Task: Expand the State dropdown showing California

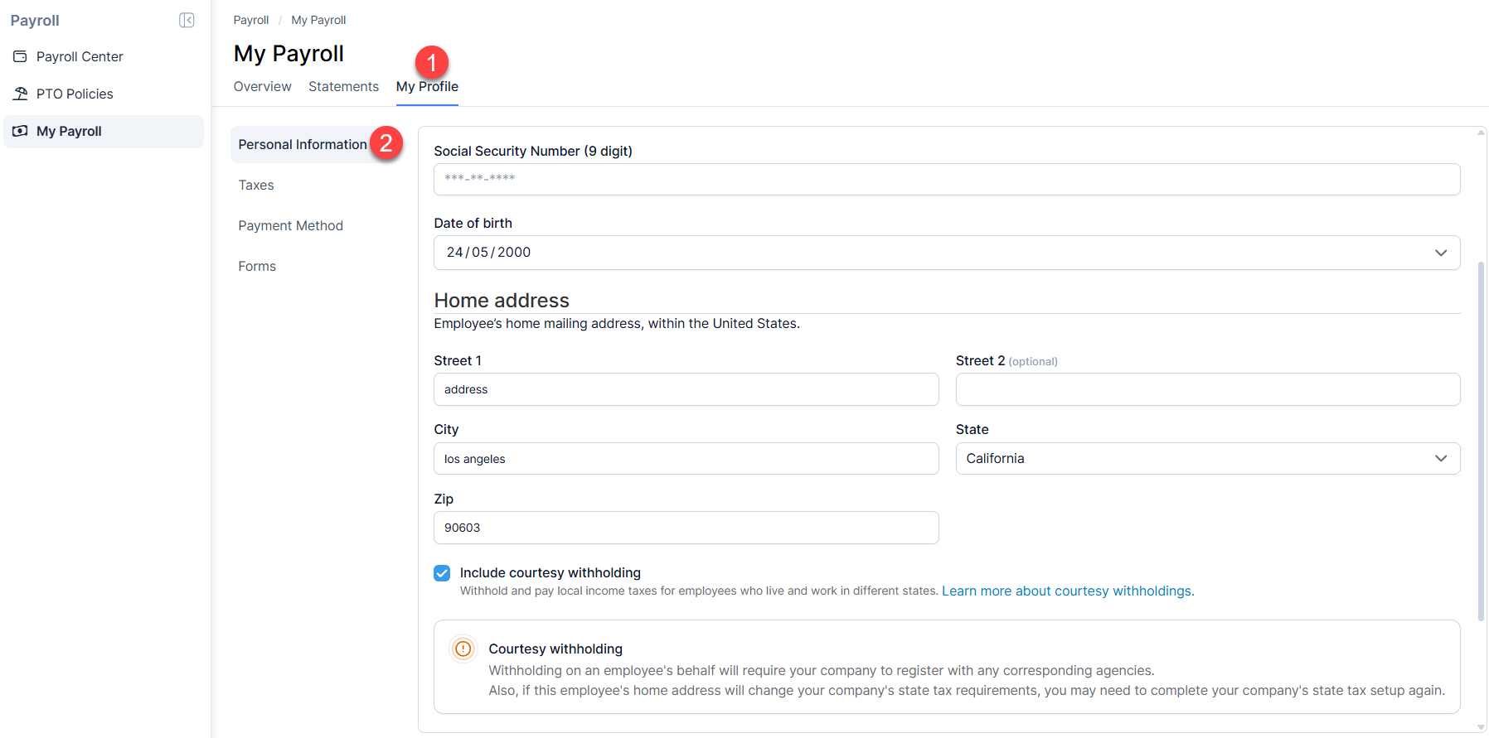Action: pos(1441,458)
